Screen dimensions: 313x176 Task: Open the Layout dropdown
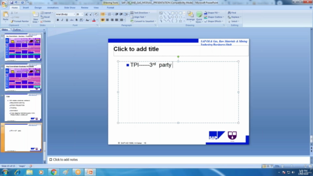[x=47, y=13]
